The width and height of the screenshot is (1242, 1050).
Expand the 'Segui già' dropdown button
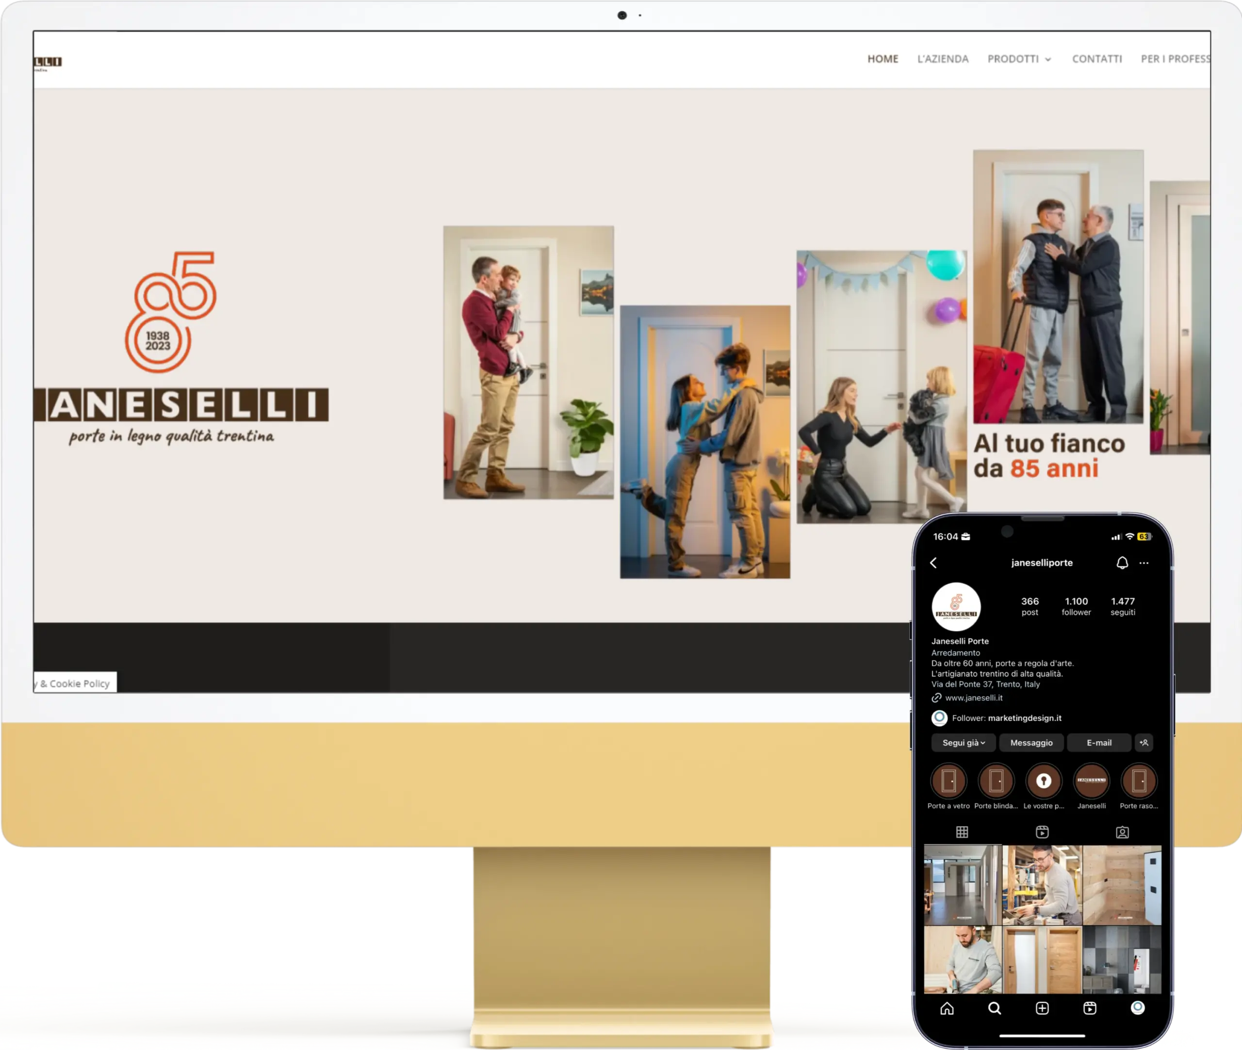[963, 742]
